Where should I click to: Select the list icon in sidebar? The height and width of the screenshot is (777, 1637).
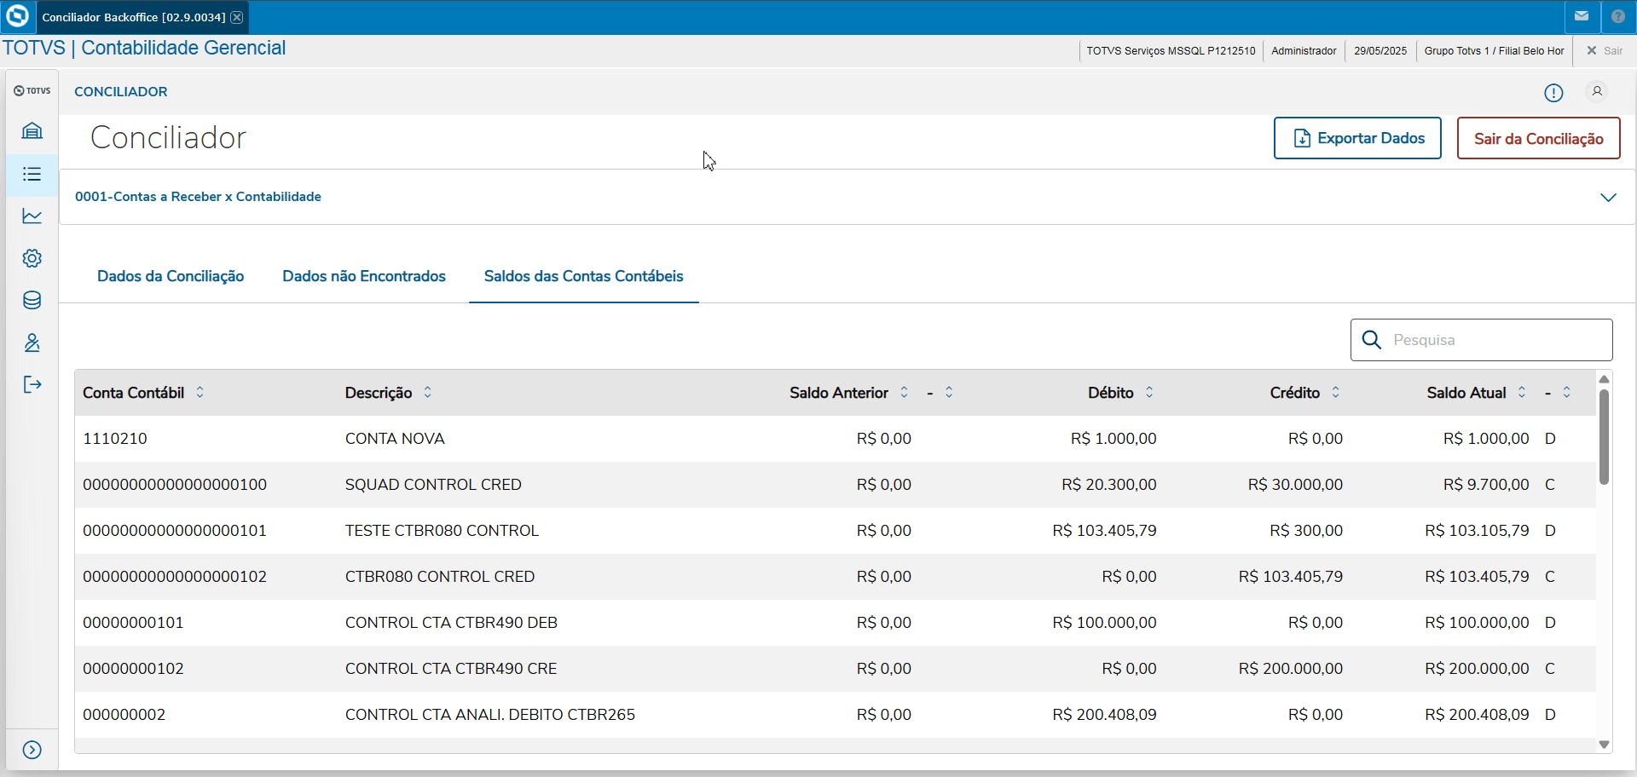click(x=32, y=175)
